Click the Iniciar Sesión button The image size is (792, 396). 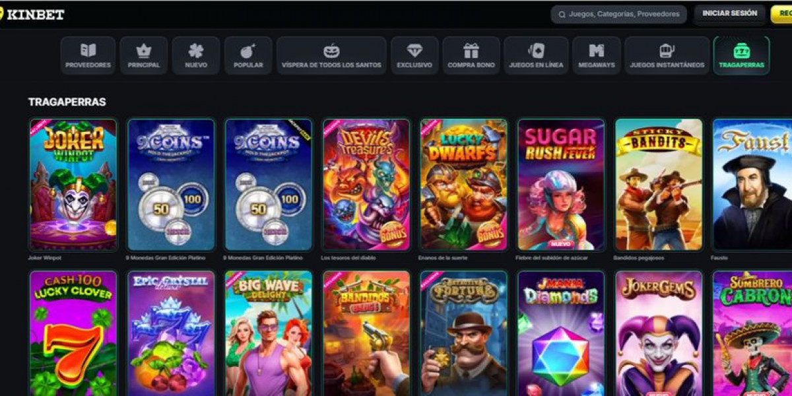click(729, 14)
